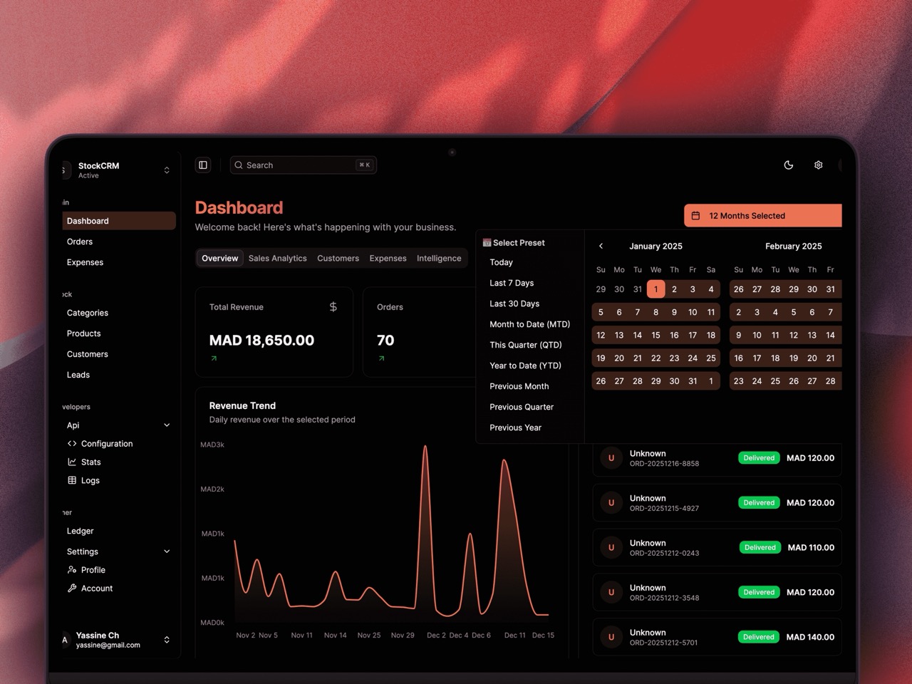Screen dimensions: 912x684
Task: Go to previous month in calendar
Action: (601, 246)
